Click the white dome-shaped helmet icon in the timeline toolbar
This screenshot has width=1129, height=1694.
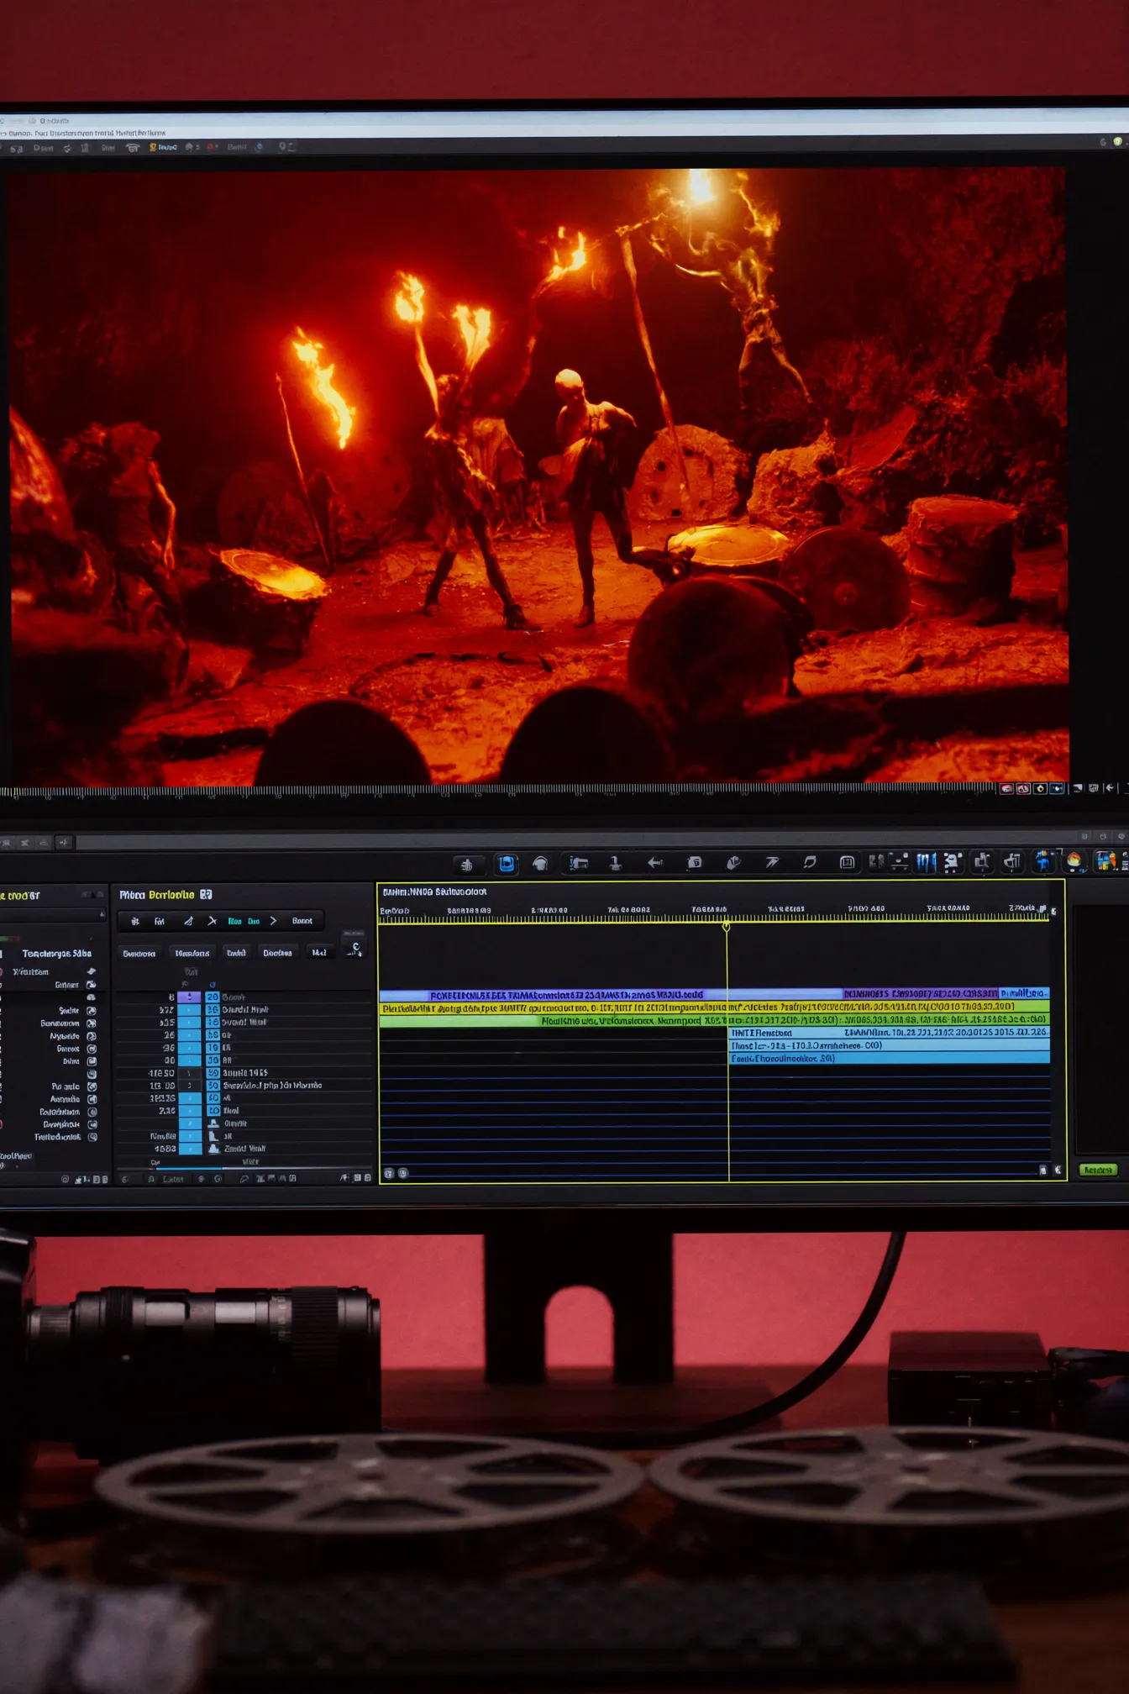541,863
